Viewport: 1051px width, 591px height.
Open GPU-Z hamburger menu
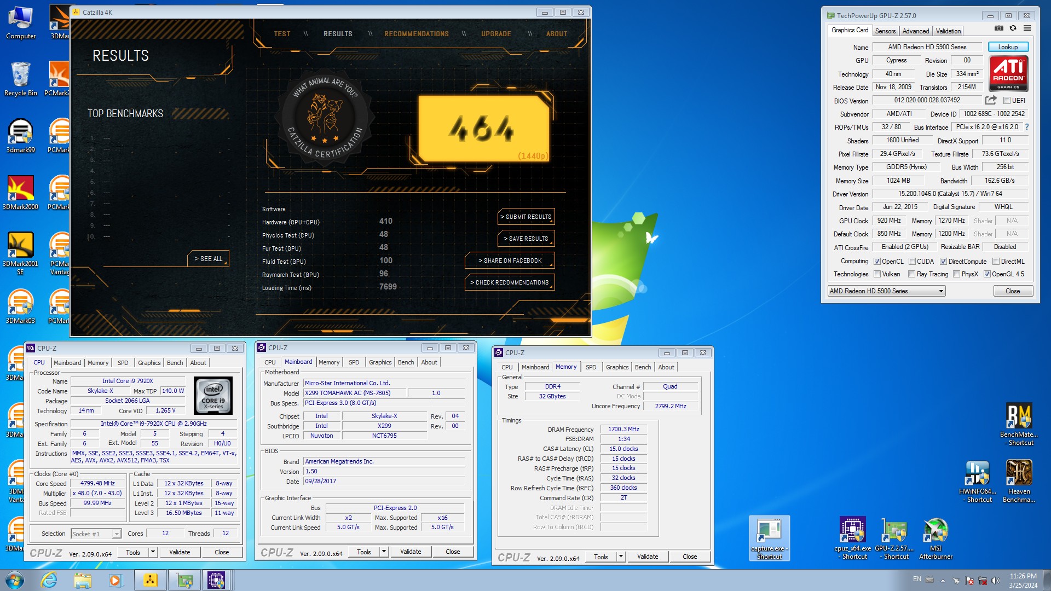pos(1027,28)
